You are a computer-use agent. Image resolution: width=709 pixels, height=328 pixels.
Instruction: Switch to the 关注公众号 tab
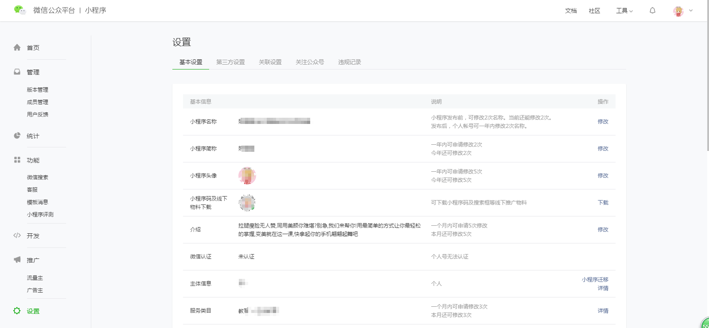310,62
